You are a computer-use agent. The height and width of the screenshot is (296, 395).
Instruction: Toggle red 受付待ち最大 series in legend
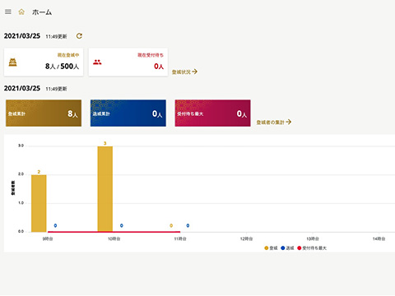click(312, 248)
